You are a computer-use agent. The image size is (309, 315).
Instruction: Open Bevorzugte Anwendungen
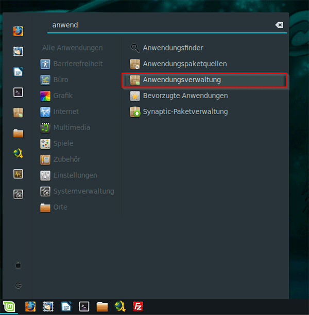tap(185, 96)
